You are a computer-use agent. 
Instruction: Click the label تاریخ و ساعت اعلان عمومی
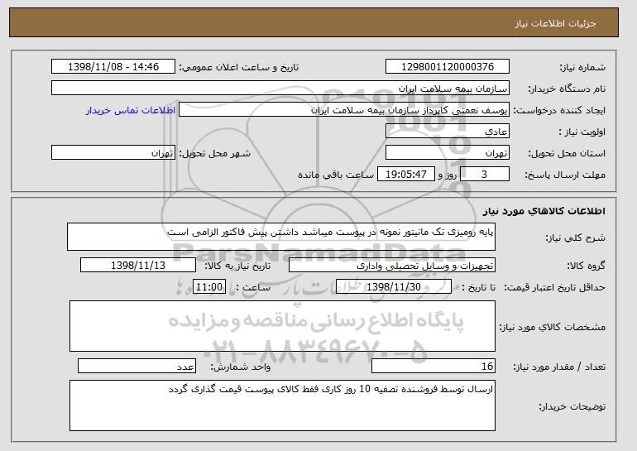pyautogui.click(x=239, y=68)
